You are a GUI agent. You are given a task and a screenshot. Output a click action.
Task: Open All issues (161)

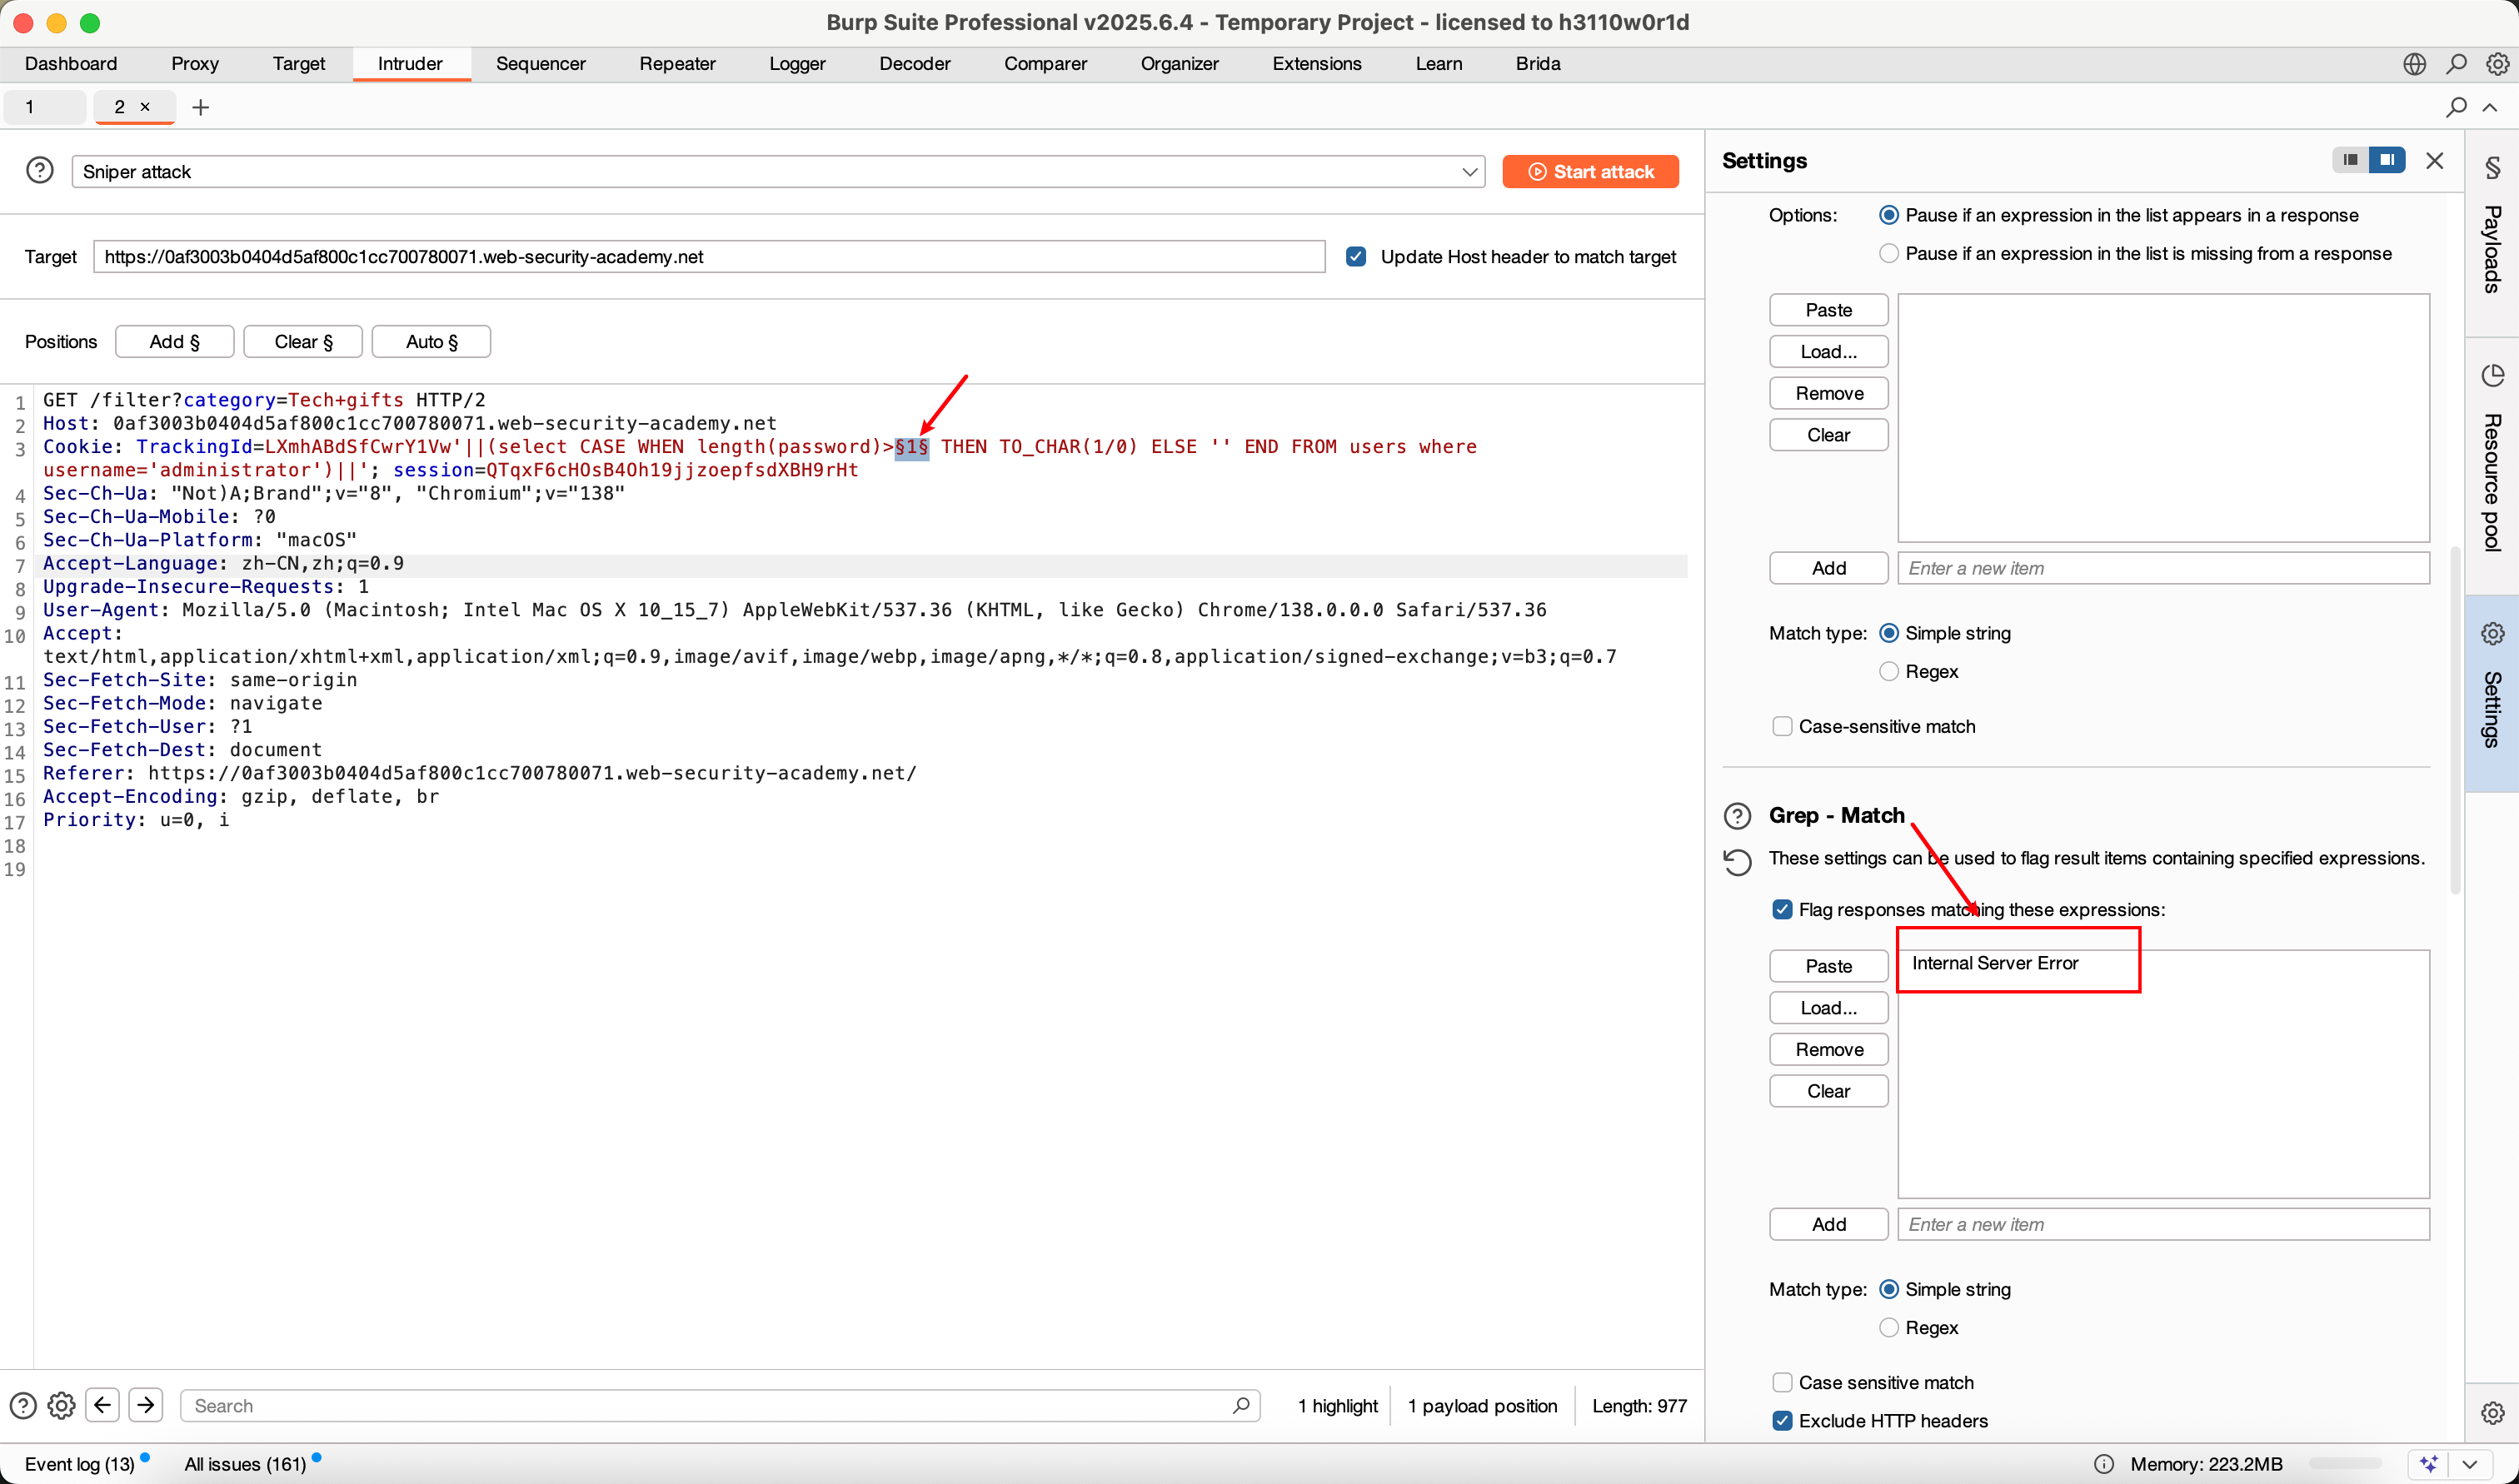(x=246, y=1465)
